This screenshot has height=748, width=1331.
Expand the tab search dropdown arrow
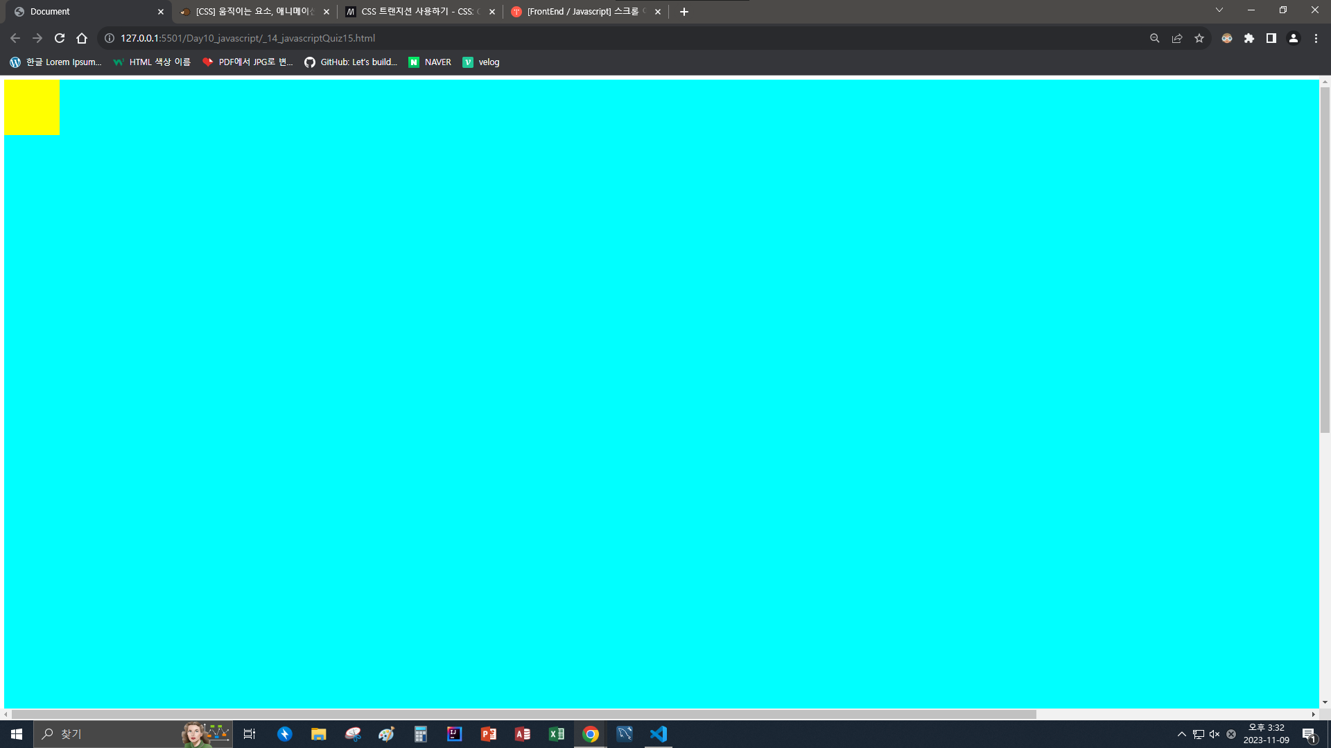(x=1219, y=10)
